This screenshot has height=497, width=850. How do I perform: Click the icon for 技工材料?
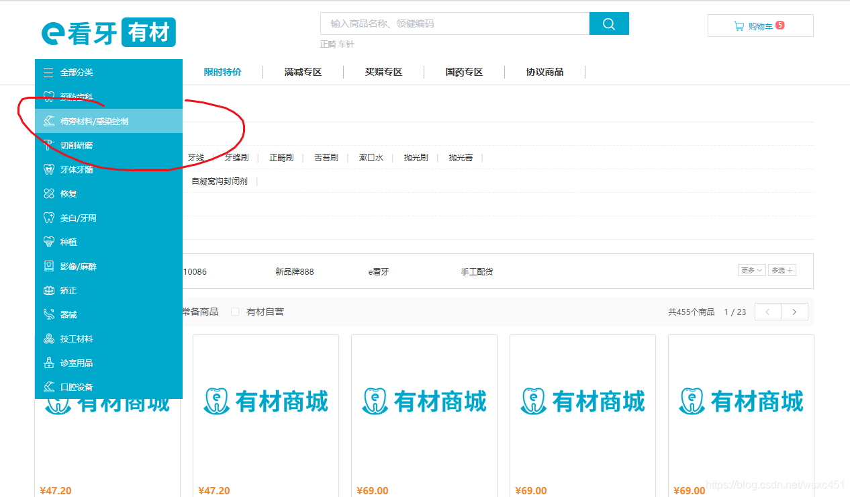[x=48, y=338]
